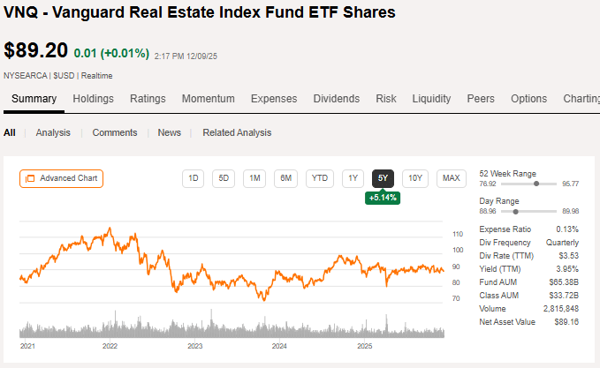Select the 1Y chart range

coord(353,178)
